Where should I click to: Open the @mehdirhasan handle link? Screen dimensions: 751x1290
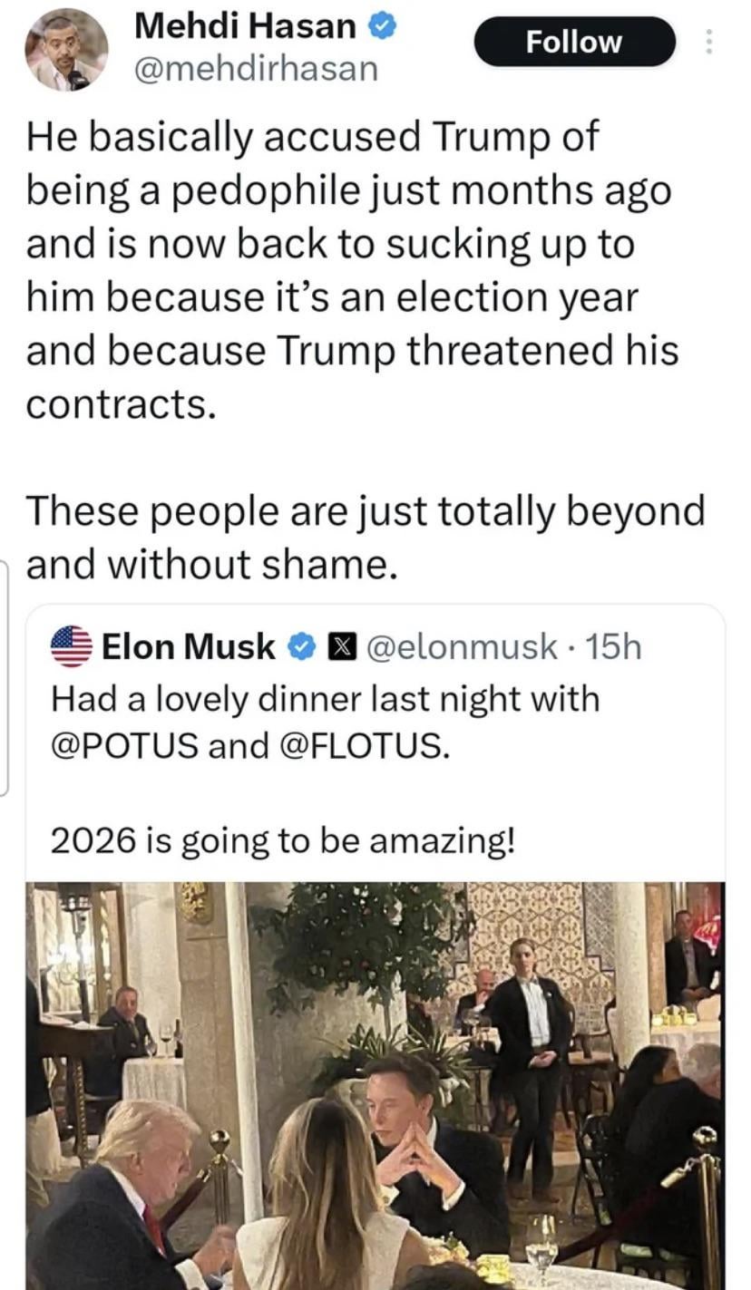255,70
